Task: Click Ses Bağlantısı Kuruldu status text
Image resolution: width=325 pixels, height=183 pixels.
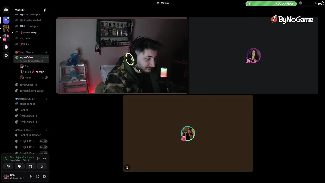Action: point(22,157)
